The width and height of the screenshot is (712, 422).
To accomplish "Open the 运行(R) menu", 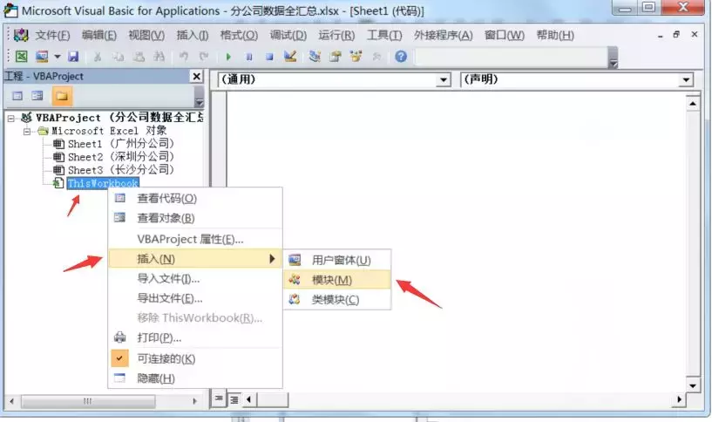I will pos(336,35).
